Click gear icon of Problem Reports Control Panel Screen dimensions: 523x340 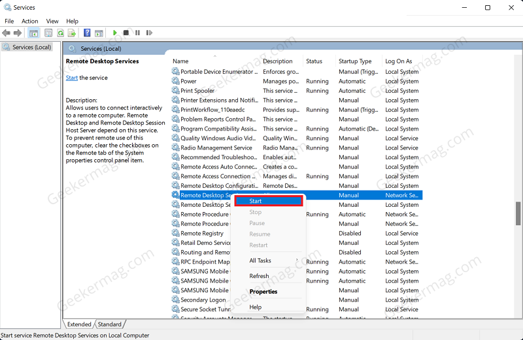(175, 119)
